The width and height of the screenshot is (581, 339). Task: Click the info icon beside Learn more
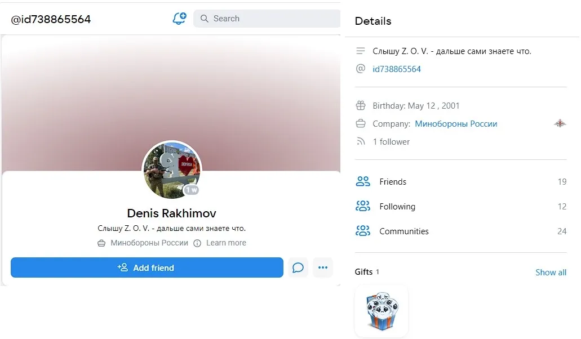[197, 243]
